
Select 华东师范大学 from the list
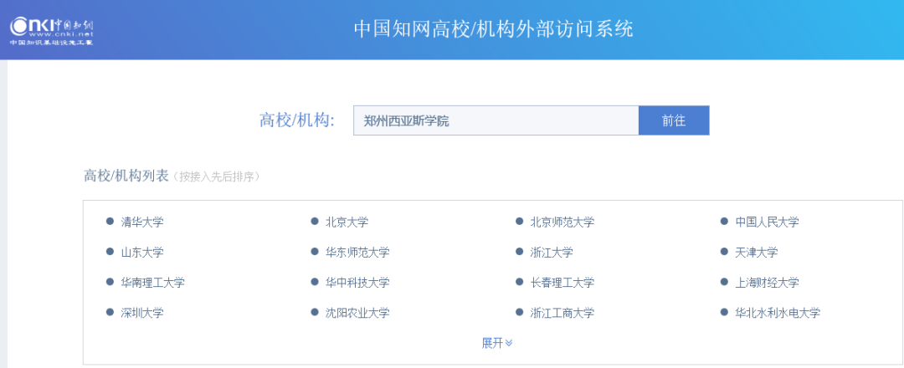pos(357,253)
